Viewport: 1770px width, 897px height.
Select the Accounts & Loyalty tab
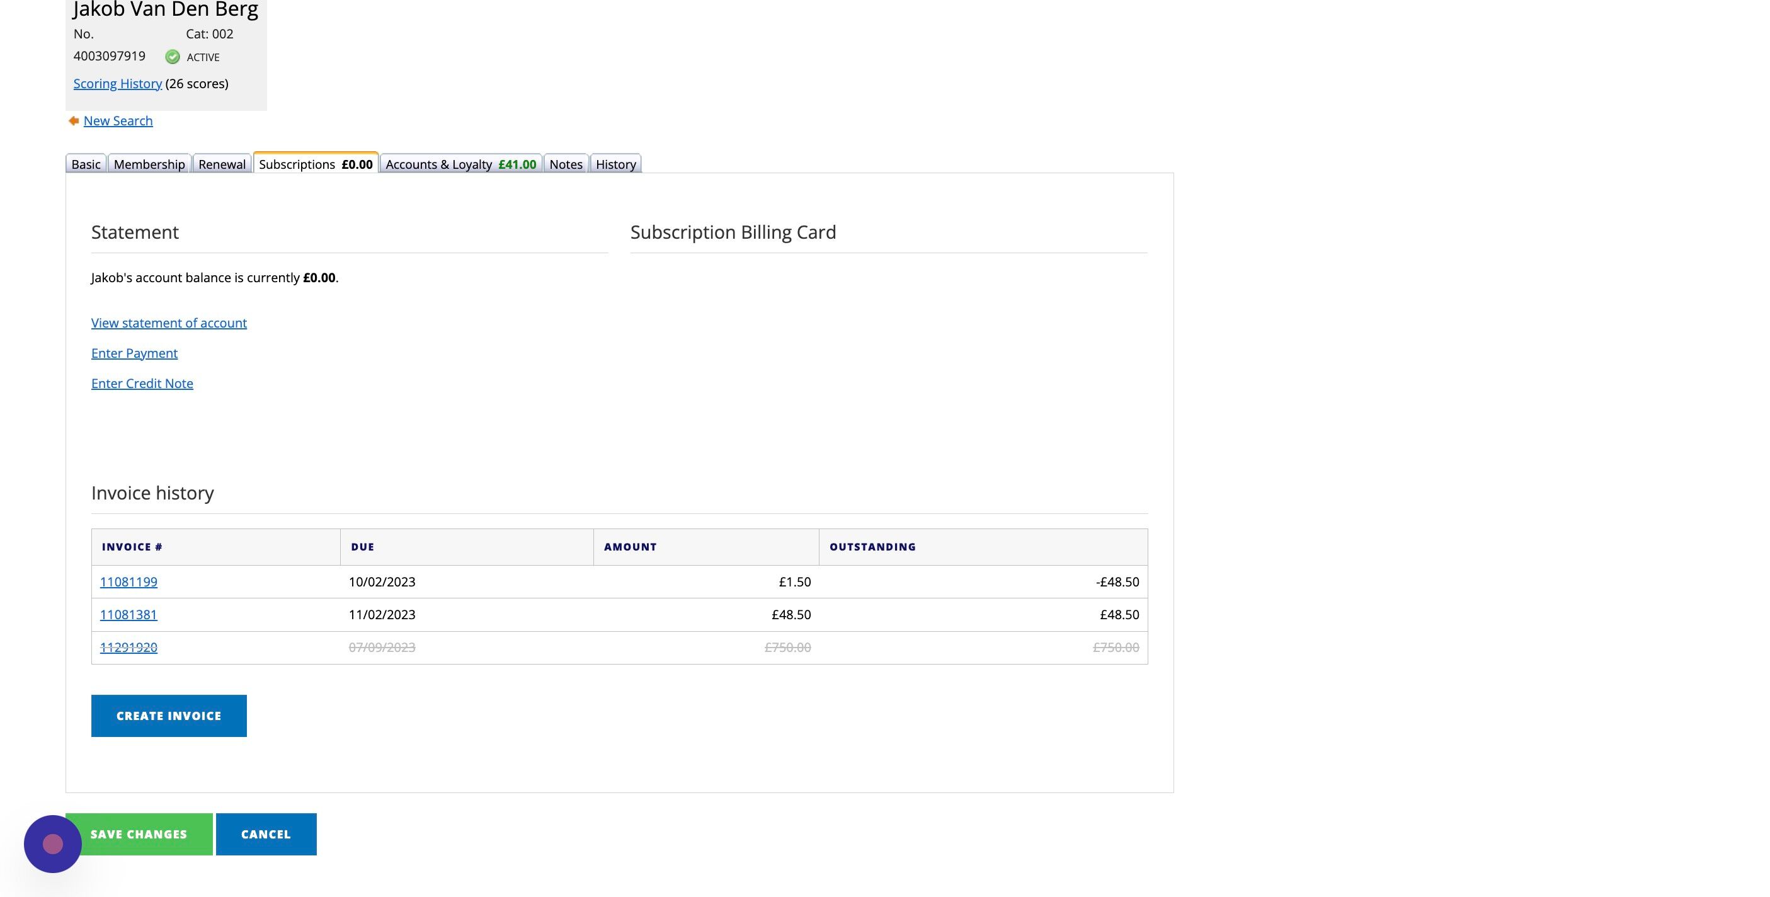click(x=460, y=164)
